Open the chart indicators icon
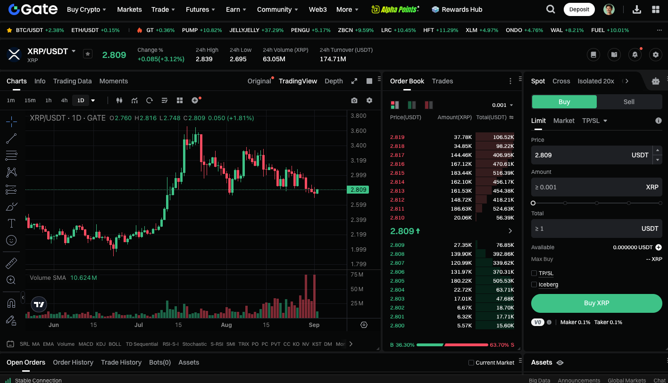This screenshot has height=383, width=668. [x=134, y=100]
